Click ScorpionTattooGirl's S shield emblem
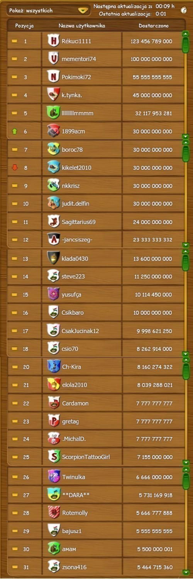This screenshot has width=193, height=579. [x=54, y=457]
